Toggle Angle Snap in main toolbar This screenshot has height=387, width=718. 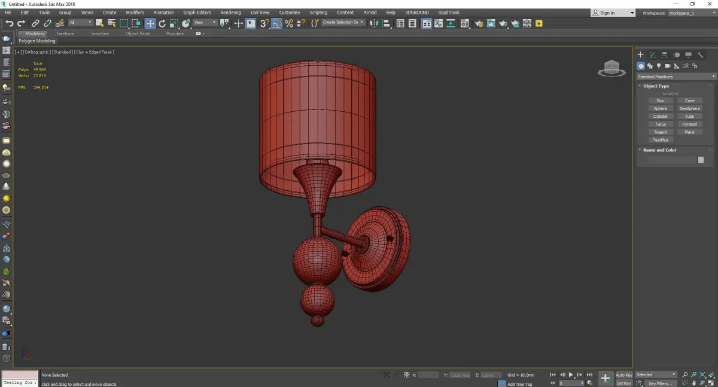point(277,23)
